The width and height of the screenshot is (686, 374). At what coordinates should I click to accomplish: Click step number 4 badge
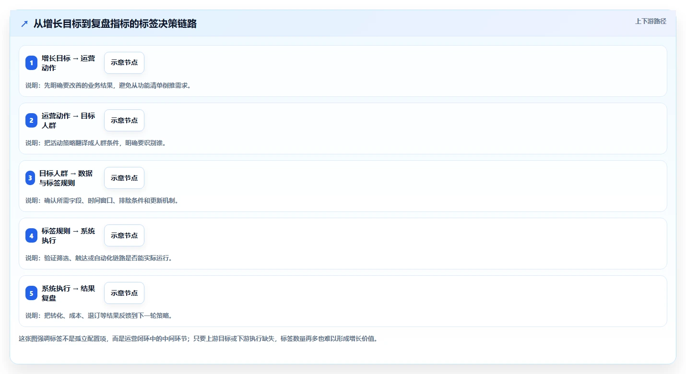(x=31, y=235)
